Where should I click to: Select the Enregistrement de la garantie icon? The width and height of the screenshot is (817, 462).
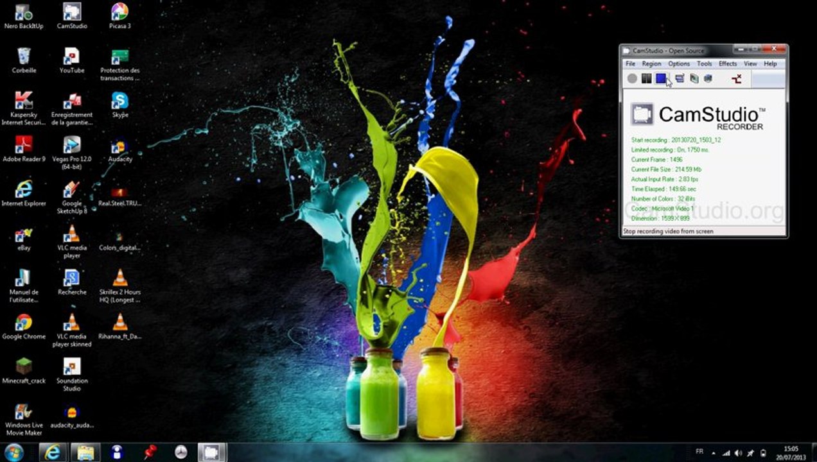click(x=72, y=108)
